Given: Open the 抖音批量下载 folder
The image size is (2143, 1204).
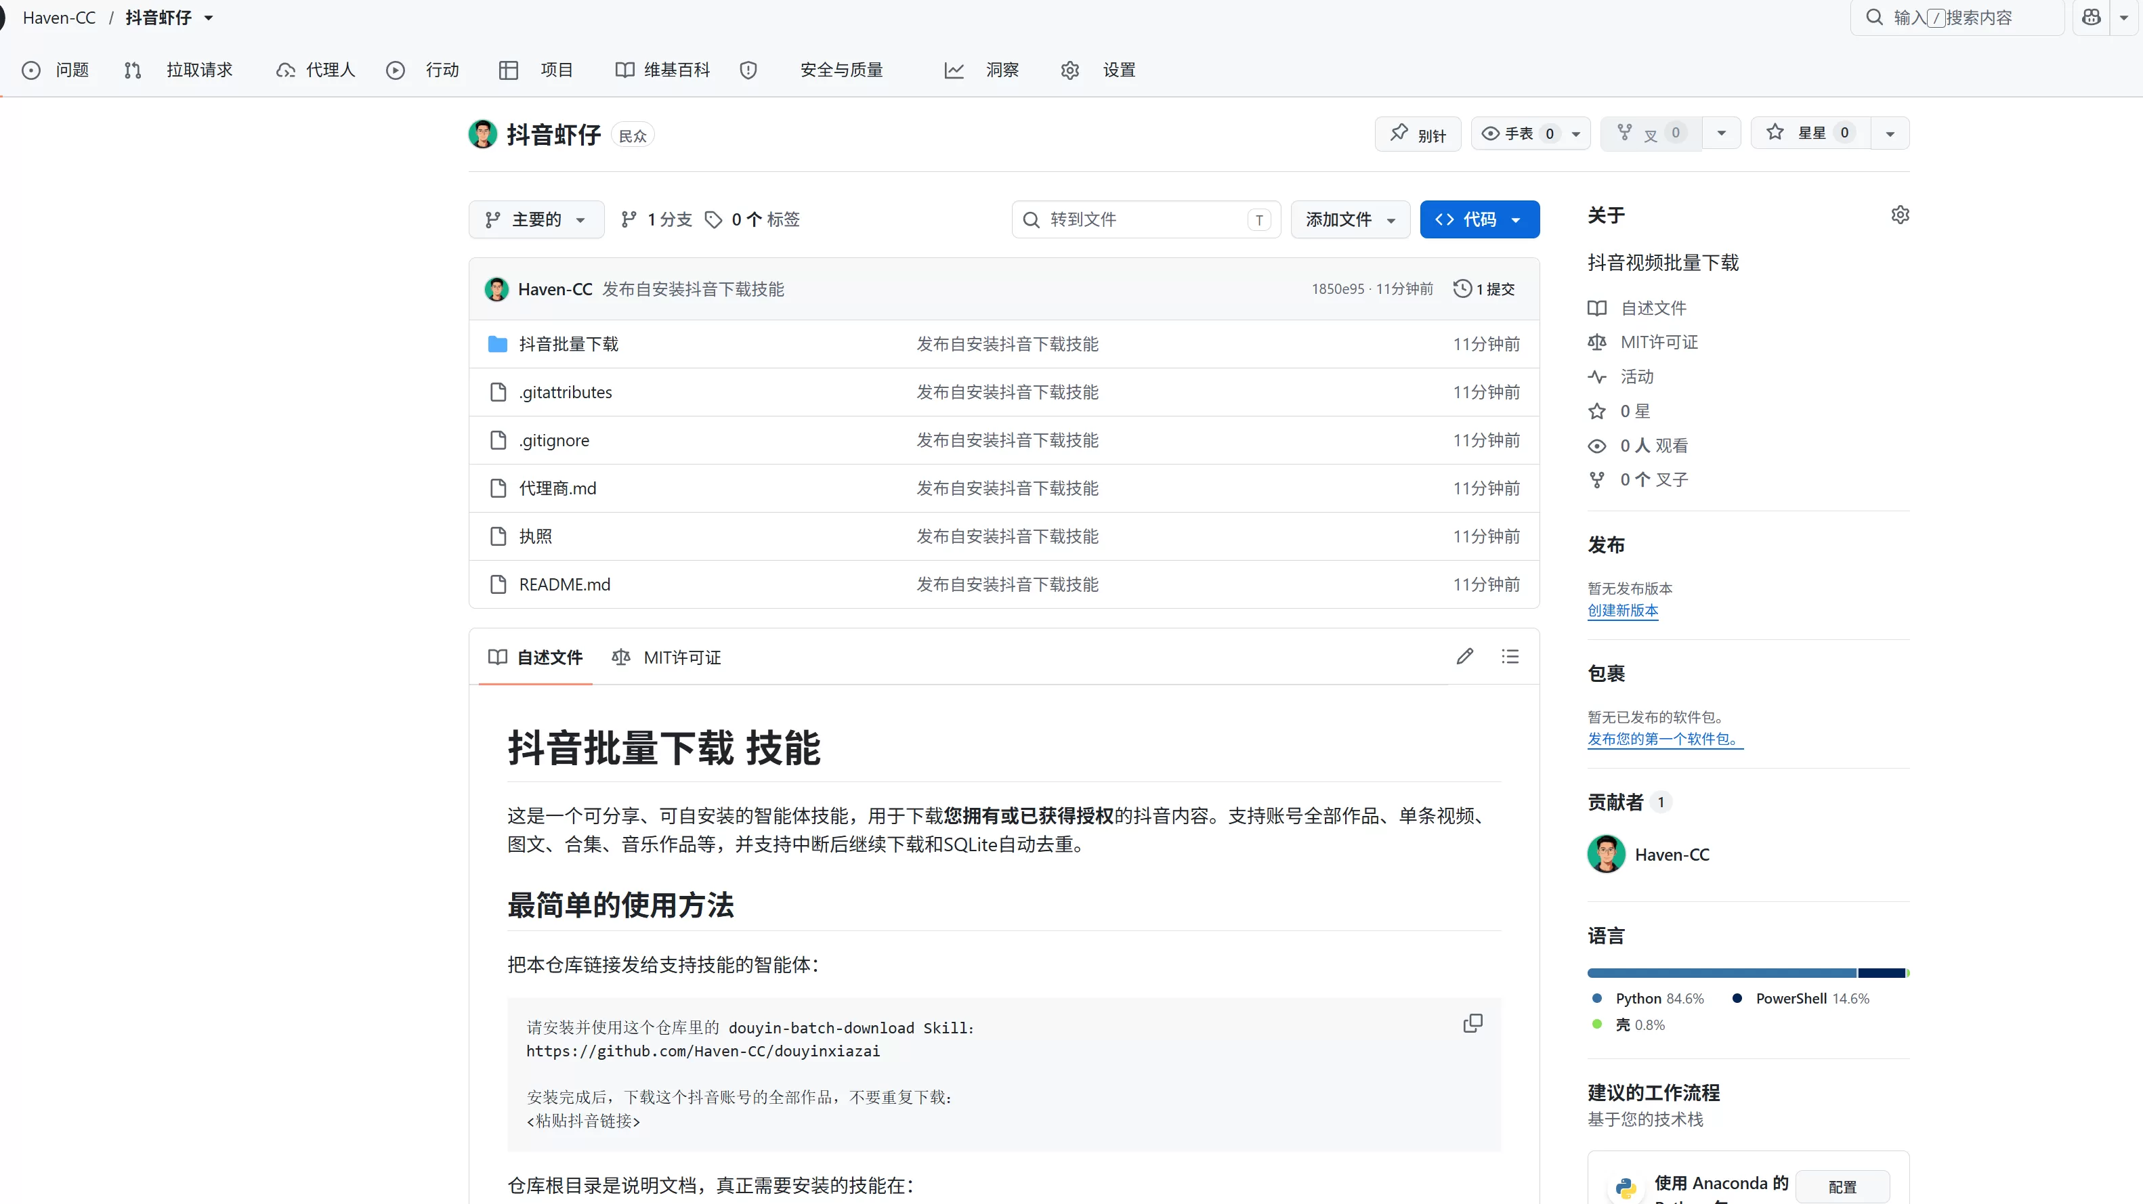Looking at the screenshot, I should point(569,343).
